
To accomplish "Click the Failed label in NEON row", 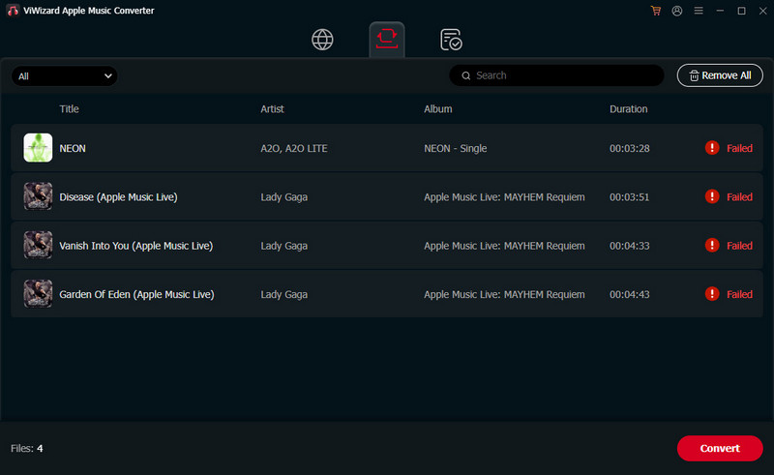I will (x=739, y=148).
